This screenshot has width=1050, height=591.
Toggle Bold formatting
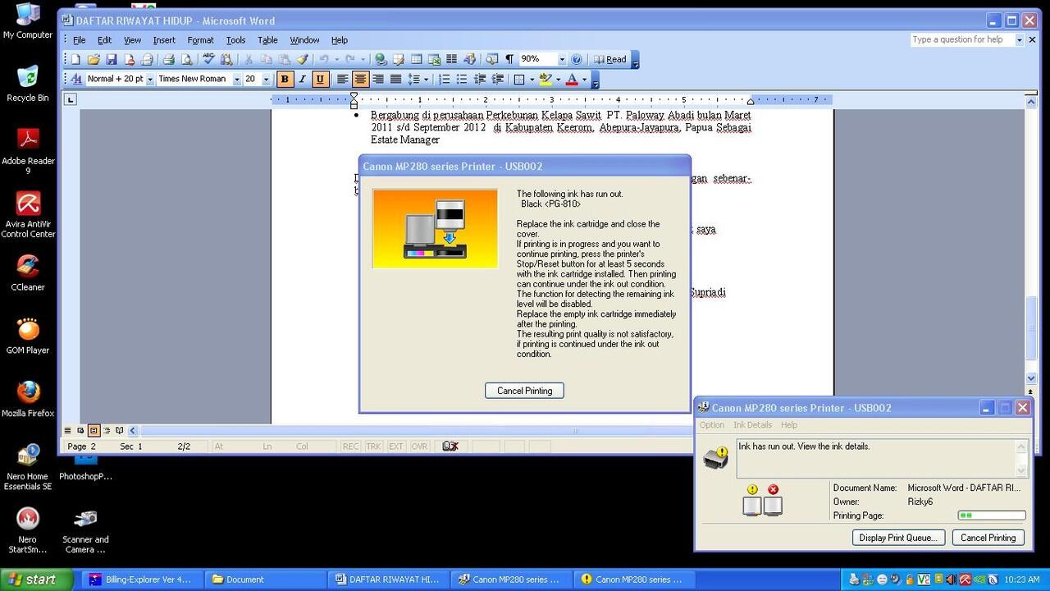coord(285,79)
